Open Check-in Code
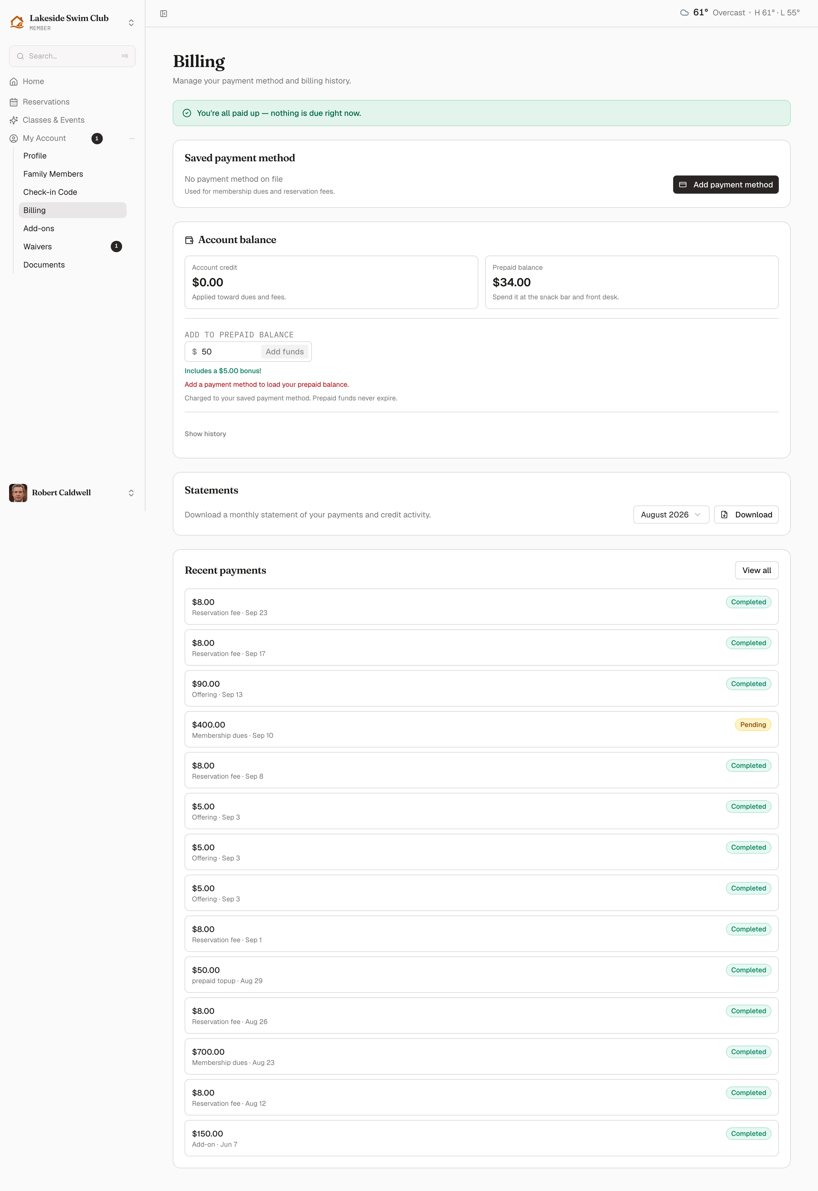The height and width of the screenshot is (1191, 818). 72,192
